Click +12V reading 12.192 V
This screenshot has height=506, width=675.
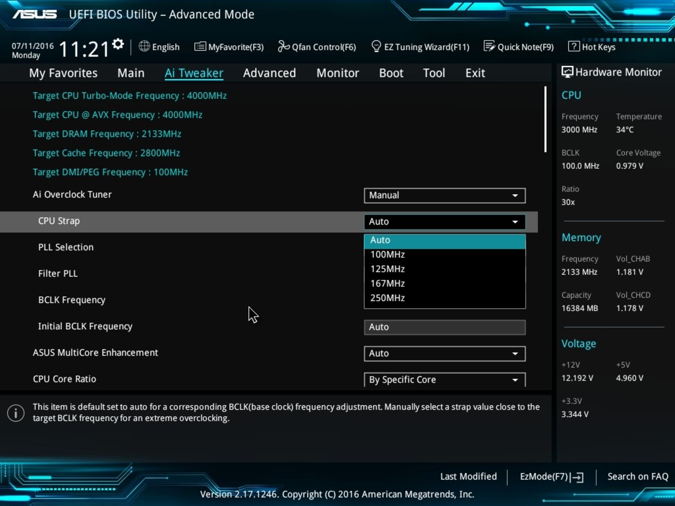(x=577, y=378)
